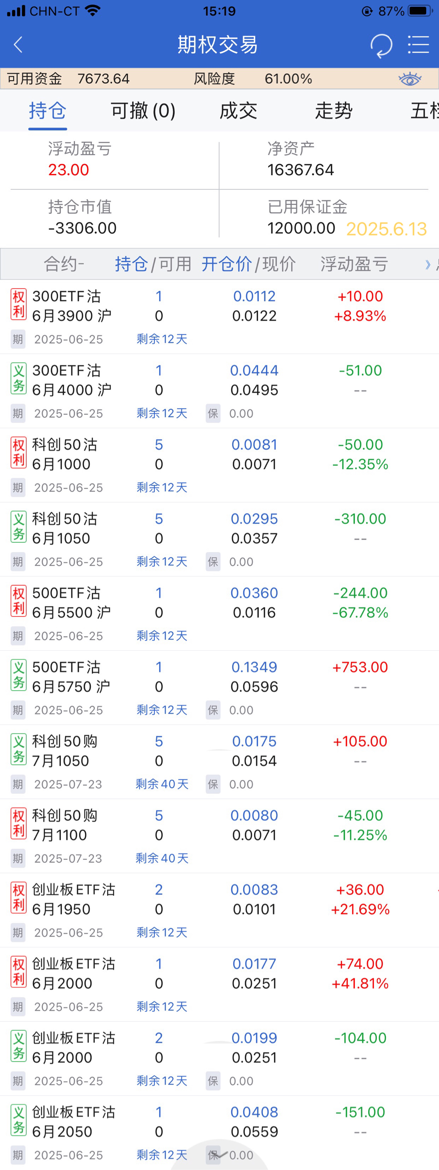This screenshot has height=1170, width=439.
Task: Tap the back arrow icon
Action: coord(18,45)
